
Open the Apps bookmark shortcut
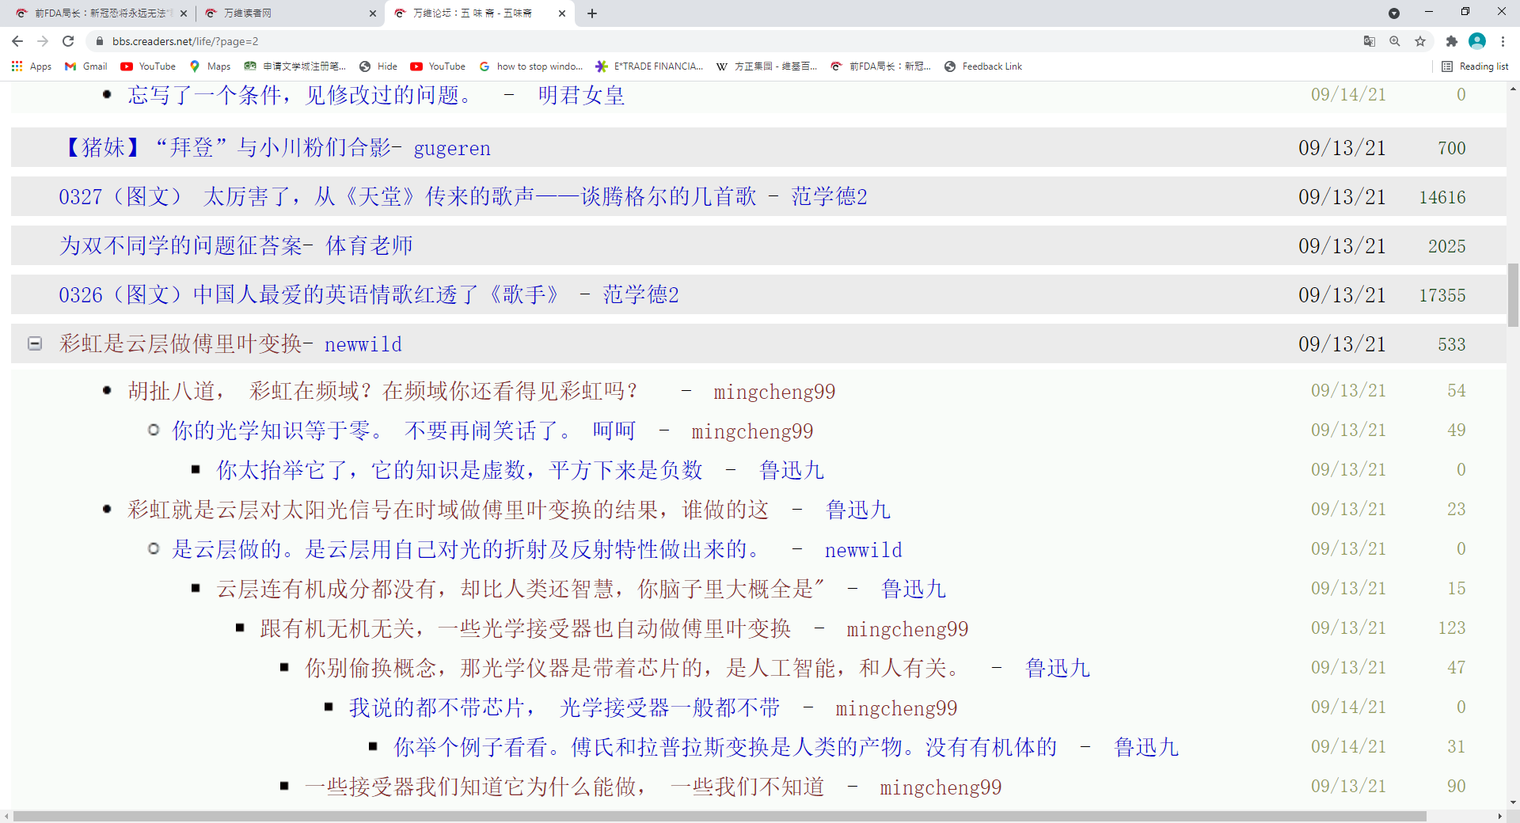[x=32, y=66]
